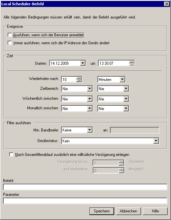Click the Abbrechen button
Image resolution: width=171 pixels, height=220 pixels.
tap(128, 211)
